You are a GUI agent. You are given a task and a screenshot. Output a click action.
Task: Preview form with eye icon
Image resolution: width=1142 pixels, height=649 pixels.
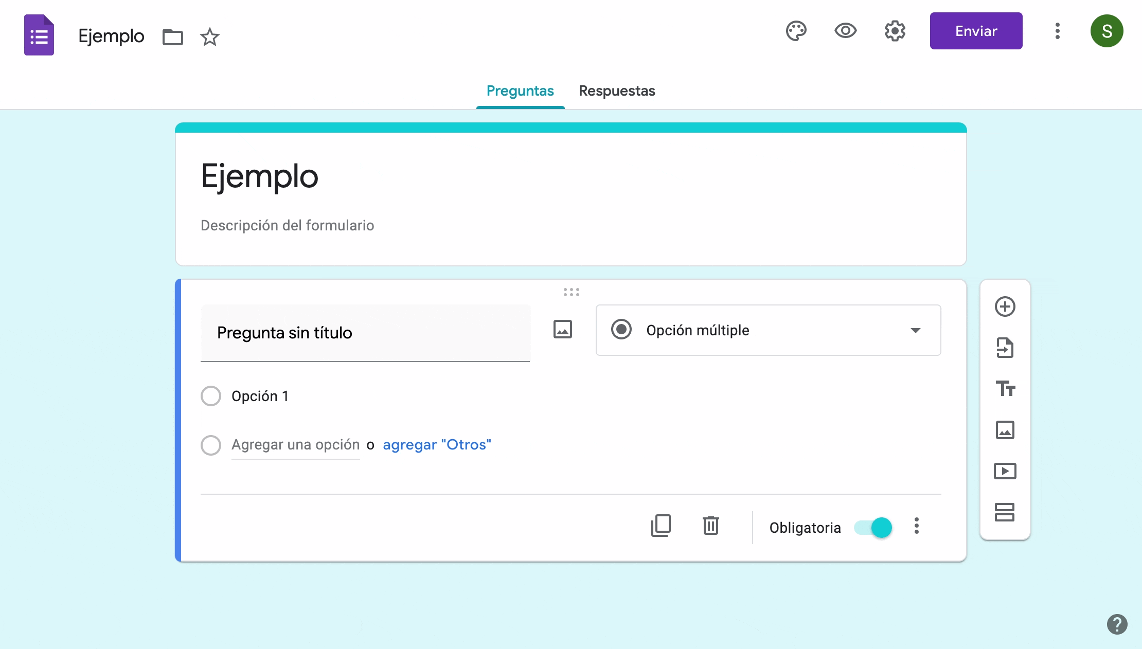(x=845, y=31)
